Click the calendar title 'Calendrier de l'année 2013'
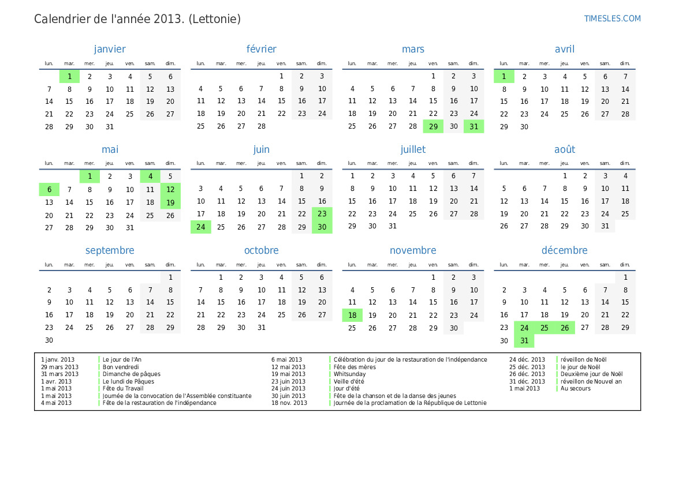The width and height of the screenshot is (675, 477). point(137,19)
